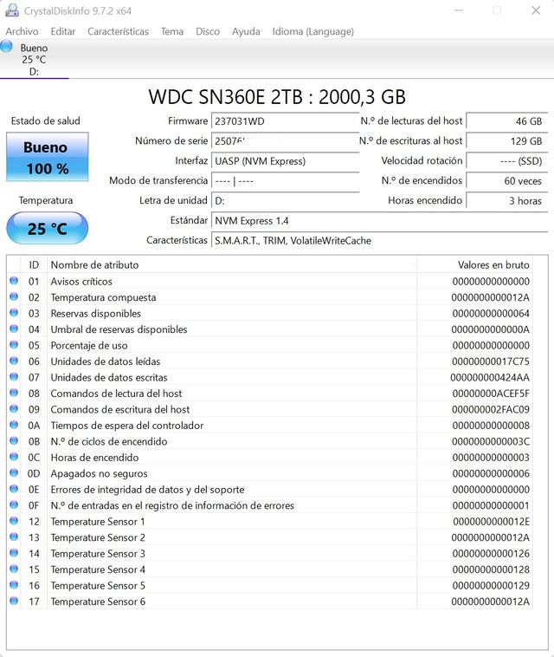This screenshot has height=657, width=554.
Task: Click the host reads value 46 GB
Action: tap(506, 121)
